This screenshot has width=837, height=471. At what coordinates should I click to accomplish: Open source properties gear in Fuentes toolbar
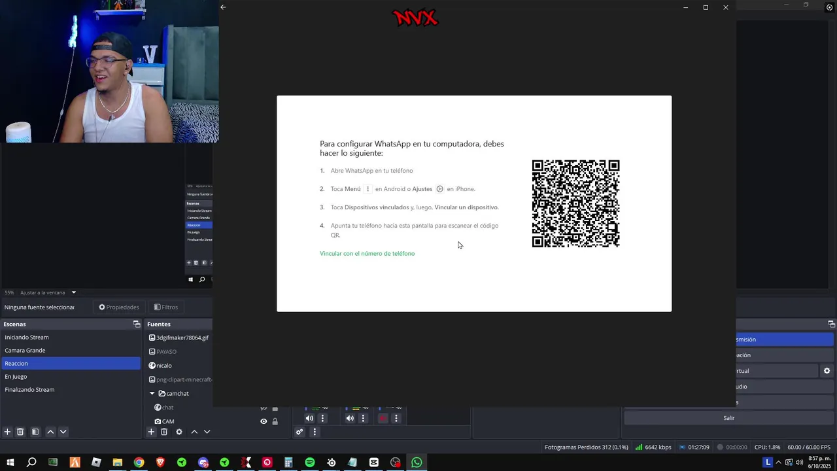click(179, 432)
